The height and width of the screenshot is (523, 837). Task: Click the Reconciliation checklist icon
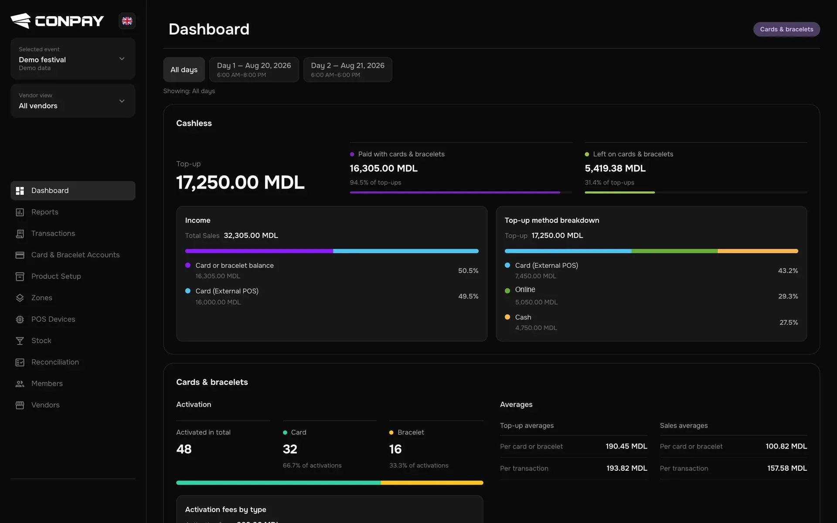(20, 362)
